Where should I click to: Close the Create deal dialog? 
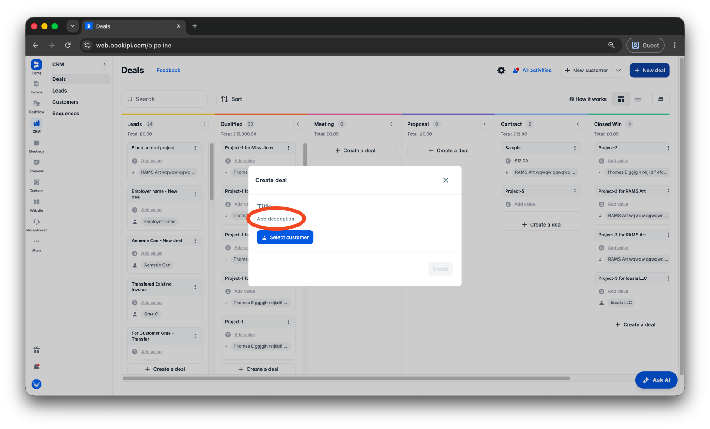(446, 180)
